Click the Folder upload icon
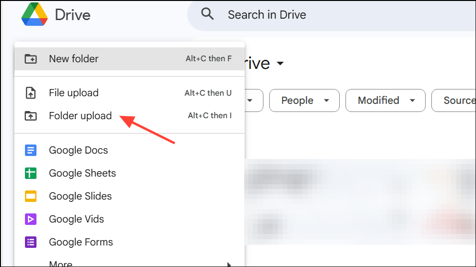 [31, 116]
